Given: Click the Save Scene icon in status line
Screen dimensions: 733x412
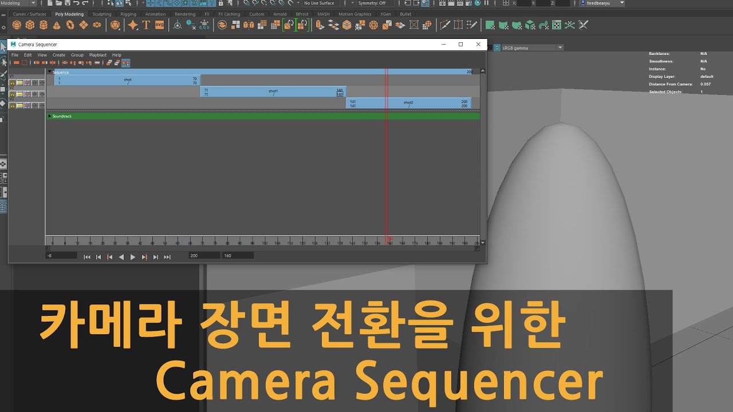Looking at the screenshot, I should point(67,3).
